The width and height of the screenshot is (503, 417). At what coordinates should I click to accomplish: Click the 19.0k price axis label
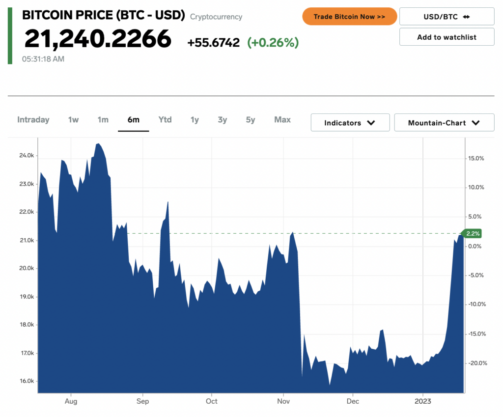[x=27, y=297]
